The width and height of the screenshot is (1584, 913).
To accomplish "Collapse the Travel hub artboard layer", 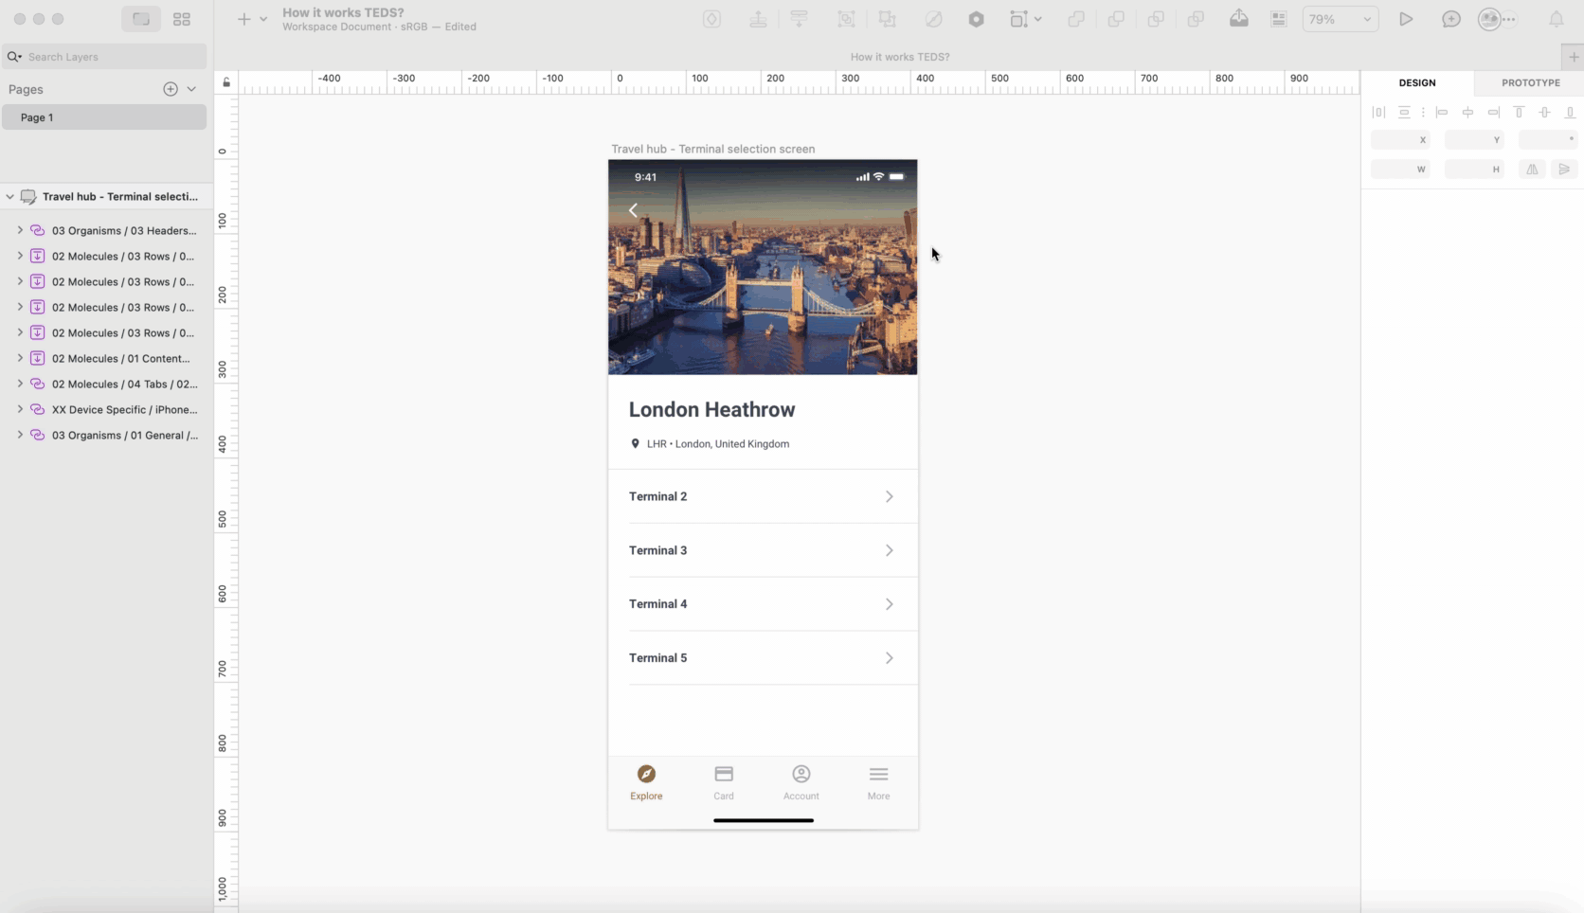I will pyautogui.click(x=9, y=197).
